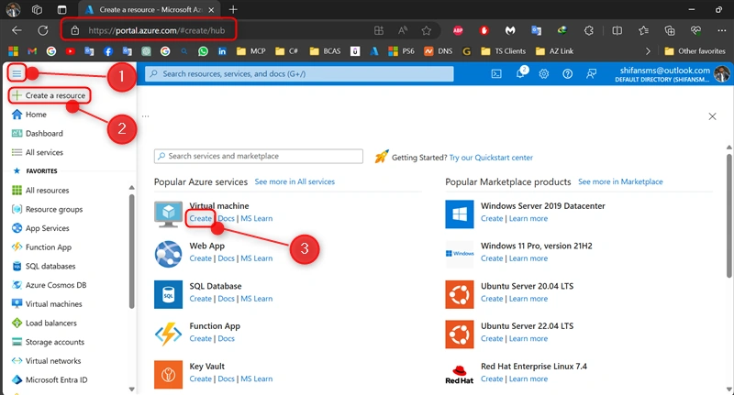Image resolution: width=734 pixels, height=395 pixels.
Task: Open Storage accounts in the sidebar
Action: click(48, 342)
